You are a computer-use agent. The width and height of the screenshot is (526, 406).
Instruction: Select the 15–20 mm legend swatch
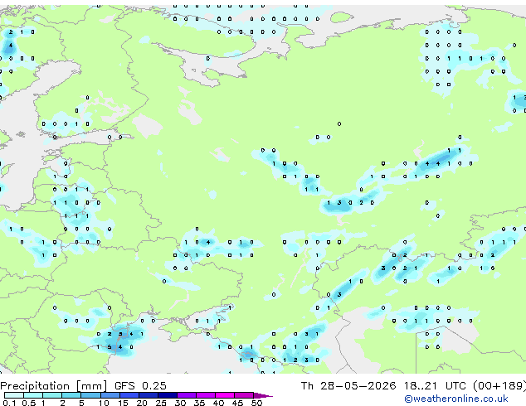[x=129, y=395]
